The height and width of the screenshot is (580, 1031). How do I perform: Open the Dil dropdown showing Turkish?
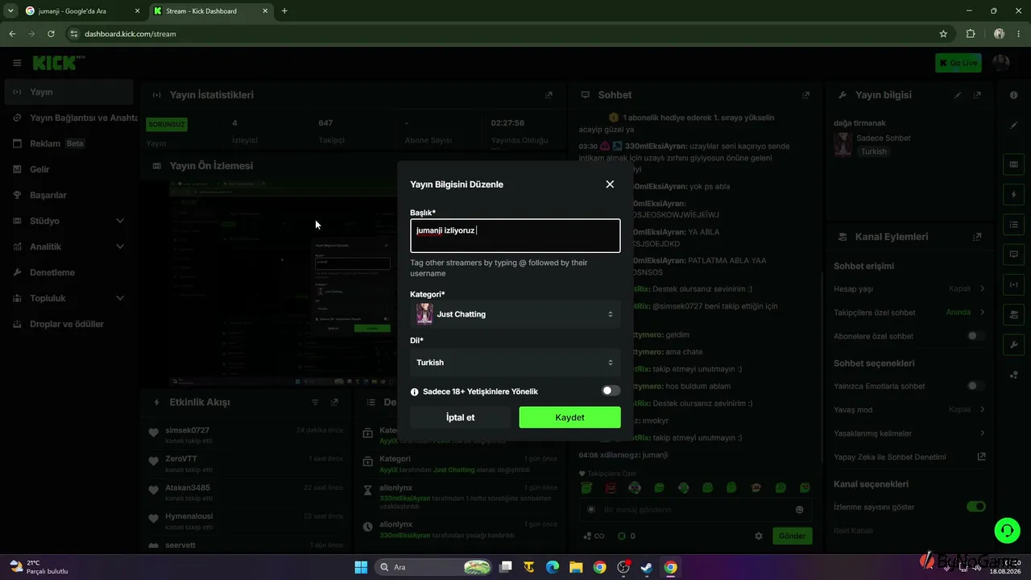[515, 362]
